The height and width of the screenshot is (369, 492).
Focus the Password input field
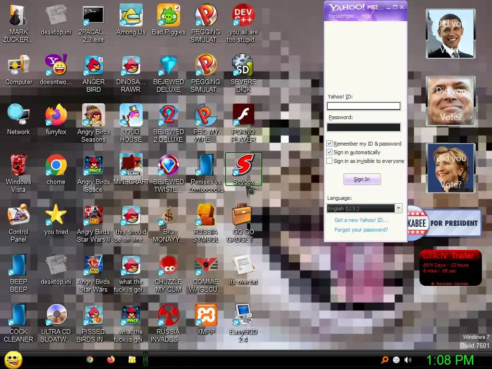click(364, 127)
